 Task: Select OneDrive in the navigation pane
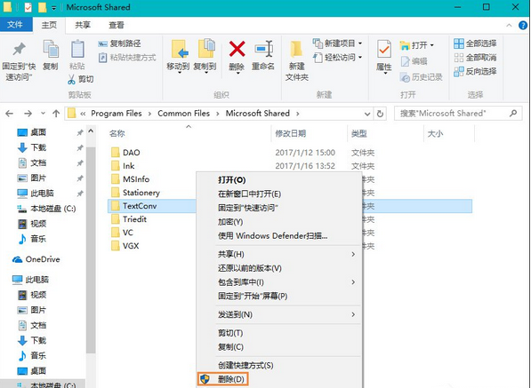pos(36,259)
